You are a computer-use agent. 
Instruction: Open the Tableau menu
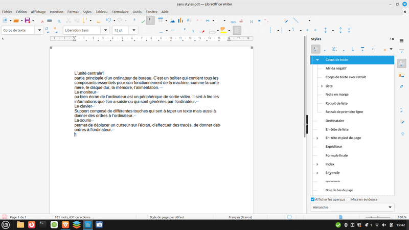(x=101, y=11)
